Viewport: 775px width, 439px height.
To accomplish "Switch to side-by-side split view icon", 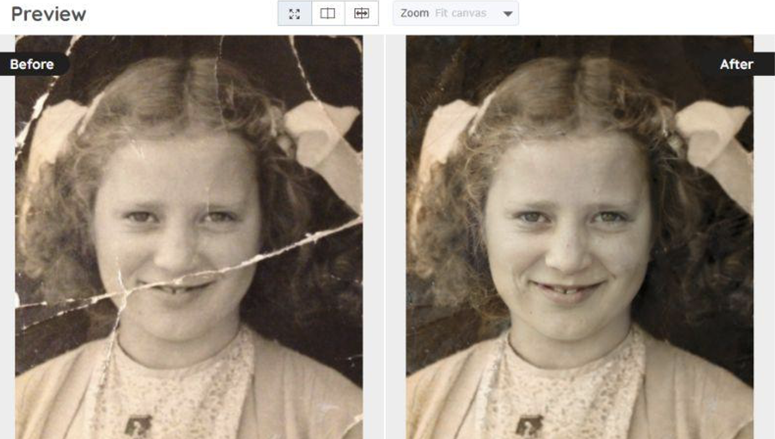I will [328, 13].
